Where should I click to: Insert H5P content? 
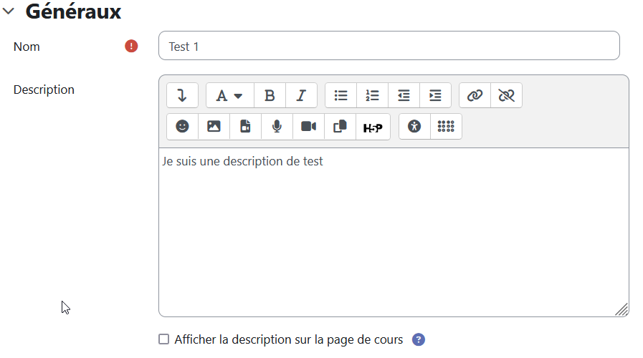[373, 127]
